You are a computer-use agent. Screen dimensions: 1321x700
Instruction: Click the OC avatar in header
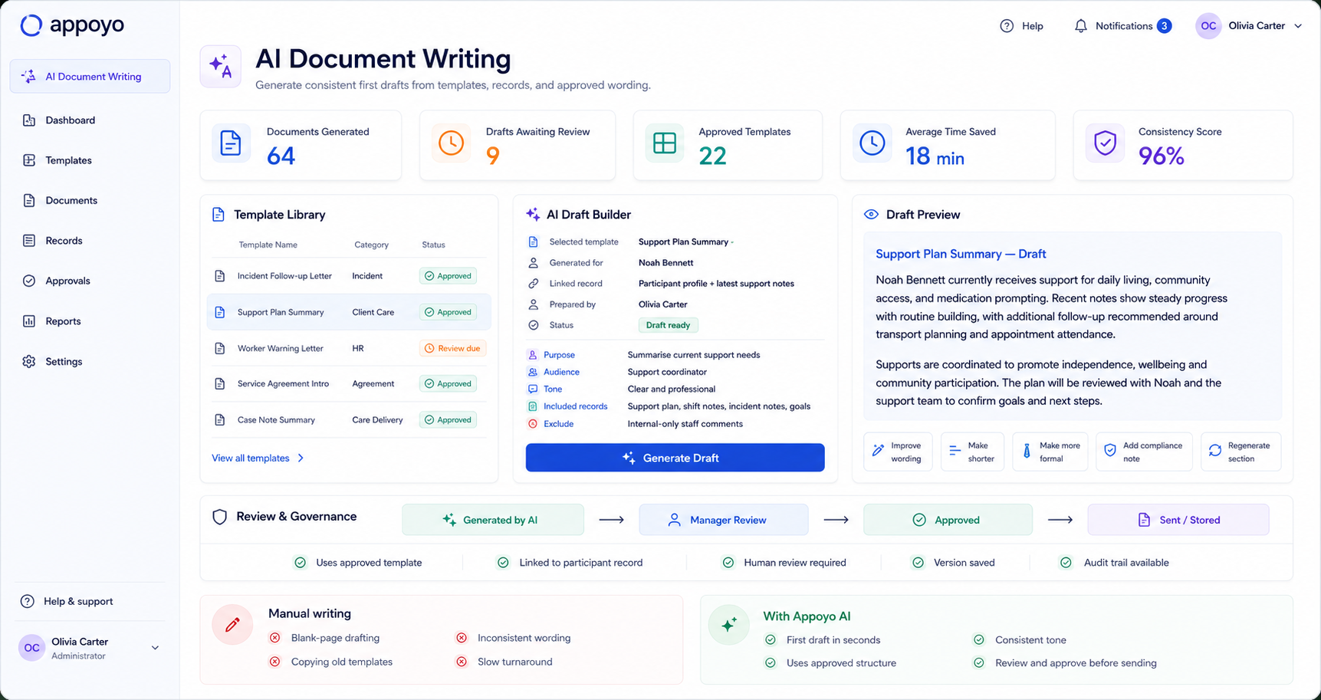click(1208, 26)
